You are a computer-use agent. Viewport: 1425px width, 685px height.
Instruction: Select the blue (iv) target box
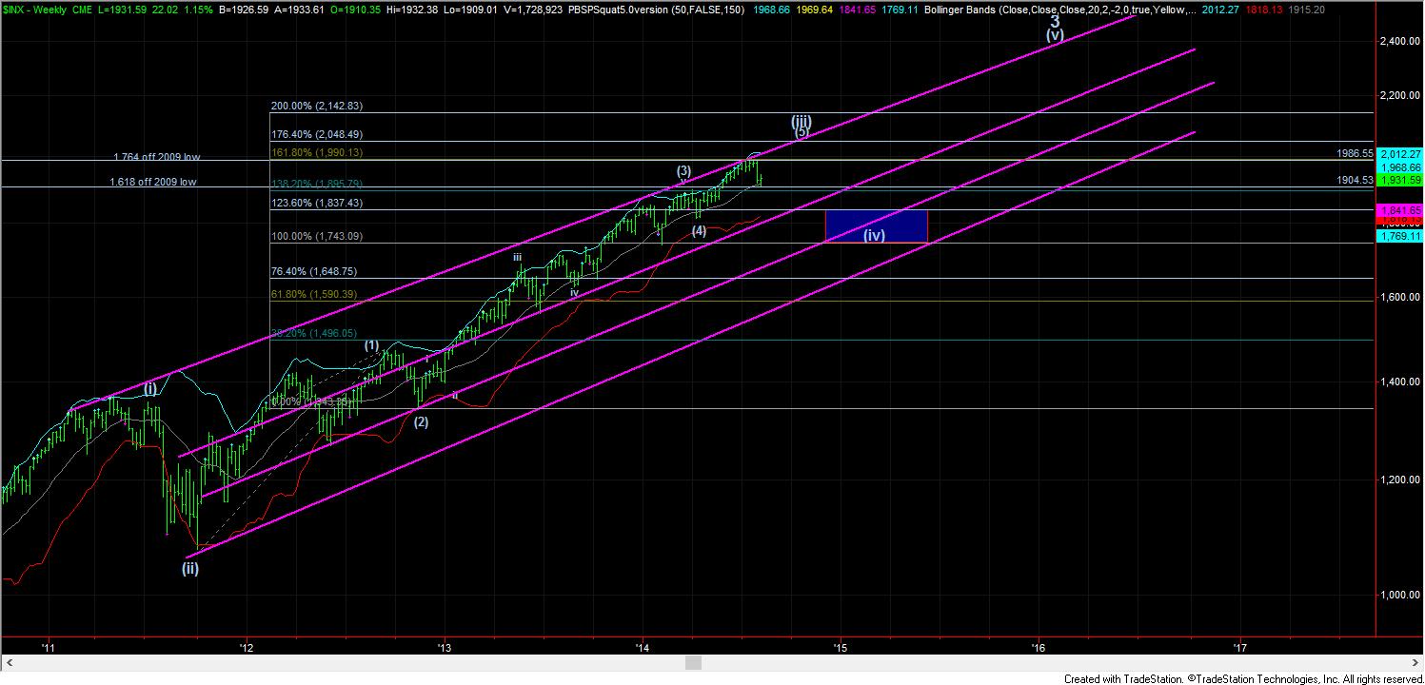point(876,225)
